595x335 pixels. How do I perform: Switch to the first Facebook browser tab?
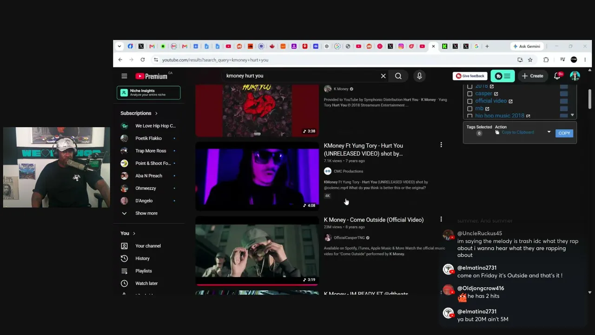tap(130, 46)
